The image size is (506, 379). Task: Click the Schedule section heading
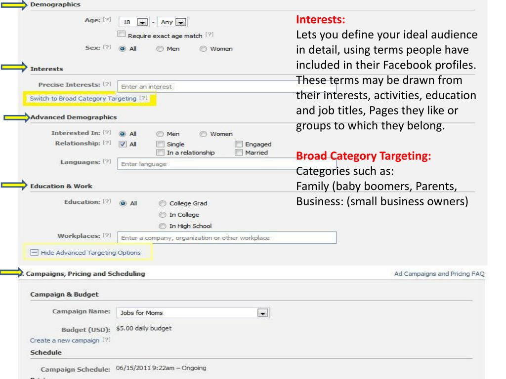[46, 352]
